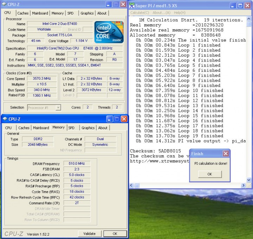This screenshot has height=239, width=253.
Task: Click OK button in CPU-Z Memory window
Action: tap(115, 233)
